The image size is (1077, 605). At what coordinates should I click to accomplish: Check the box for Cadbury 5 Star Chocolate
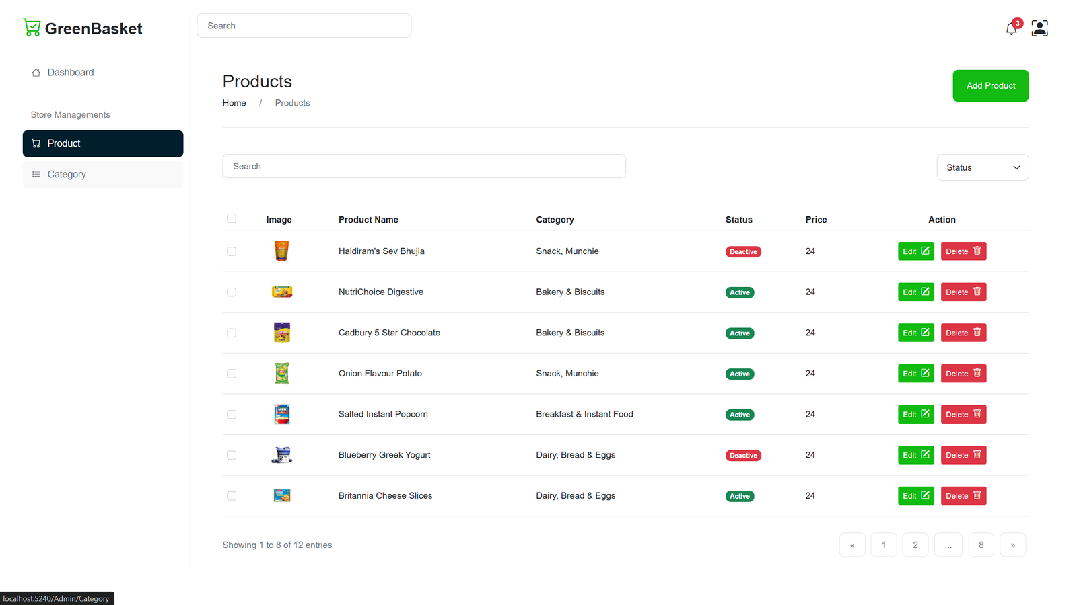pyautogui.click(x=232, y=333)
